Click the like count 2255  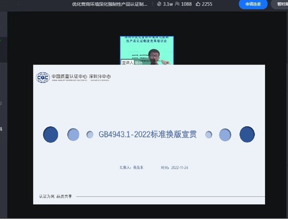point(207,4)
